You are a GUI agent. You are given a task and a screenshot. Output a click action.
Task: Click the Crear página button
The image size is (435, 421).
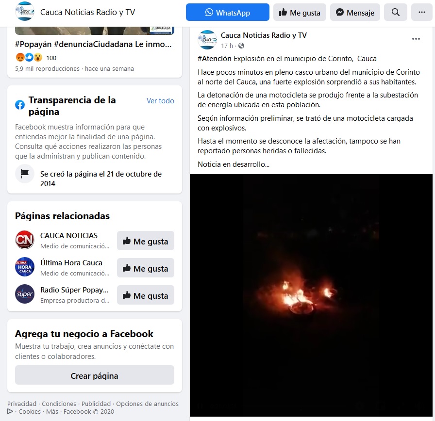click(95, 375)
